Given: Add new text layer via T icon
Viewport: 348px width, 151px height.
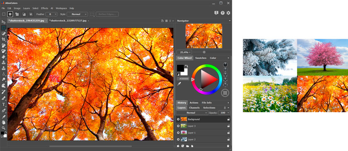Looking at the screenshot, I should point(183,146).
